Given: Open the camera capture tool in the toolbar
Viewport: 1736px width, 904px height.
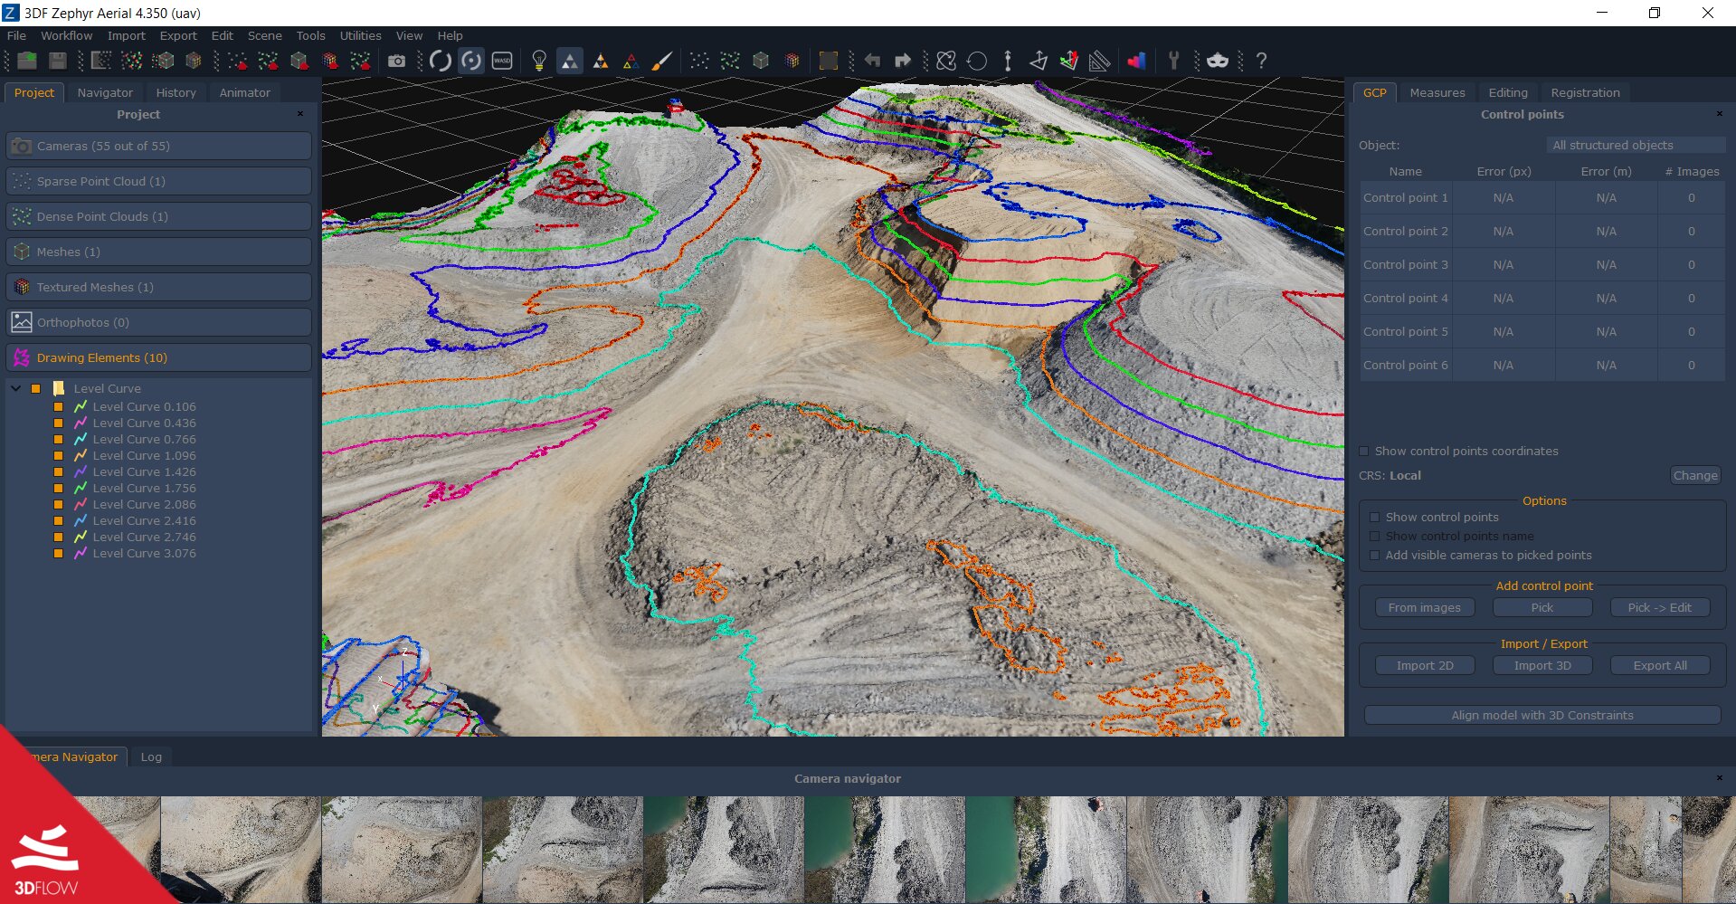Looking at the screenshot, I should click(x=397, y=61).
